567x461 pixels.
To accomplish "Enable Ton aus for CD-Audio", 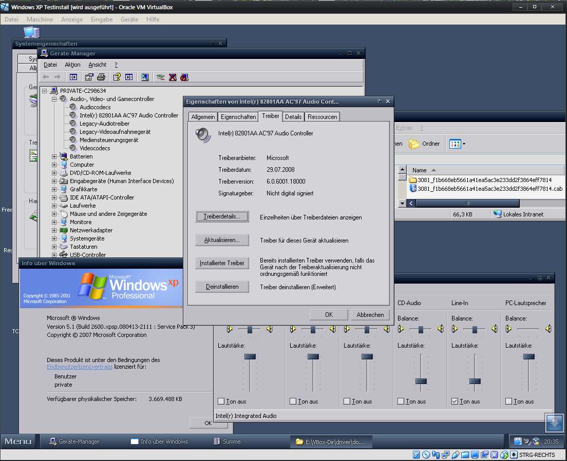I will coord(401,401).
